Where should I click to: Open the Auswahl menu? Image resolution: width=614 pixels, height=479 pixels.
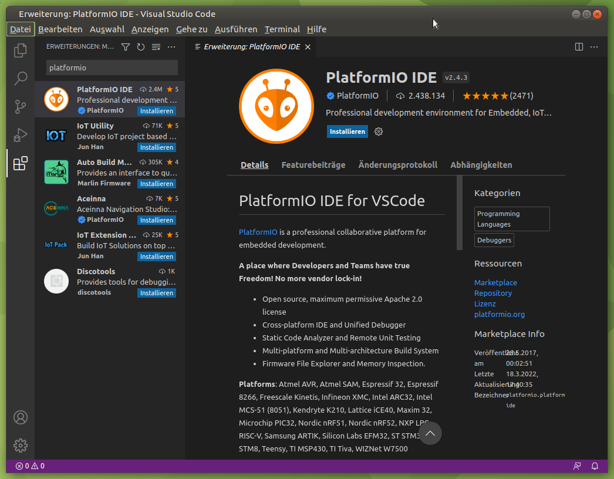coord(107,29)
